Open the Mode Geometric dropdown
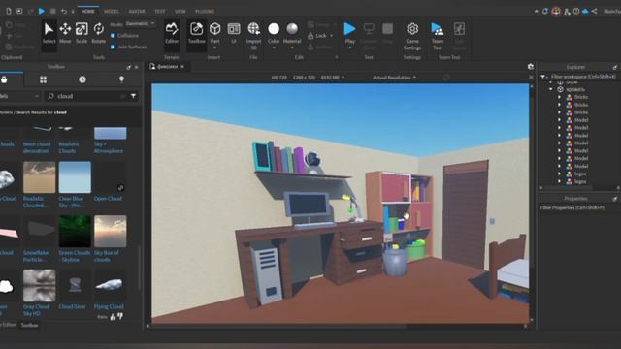 tap(140, 23)
